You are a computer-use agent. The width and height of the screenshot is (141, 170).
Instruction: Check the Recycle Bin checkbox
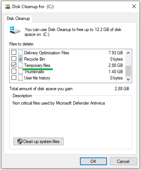pyautogui.click(x=14, y=59)
